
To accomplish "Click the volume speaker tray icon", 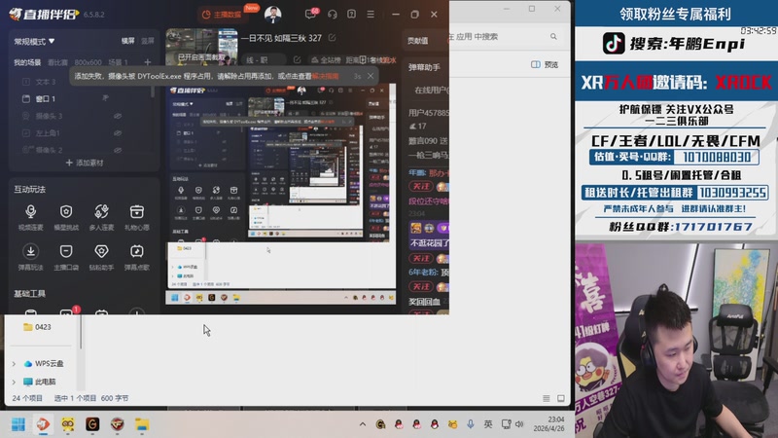I will tap(519, 424).
